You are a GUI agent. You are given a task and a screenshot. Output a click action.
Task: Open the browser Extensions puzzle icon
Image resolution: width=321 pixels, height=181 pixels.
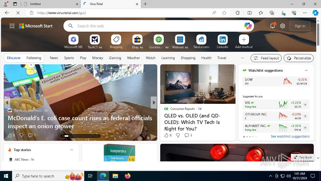click(x=237, y=13)
